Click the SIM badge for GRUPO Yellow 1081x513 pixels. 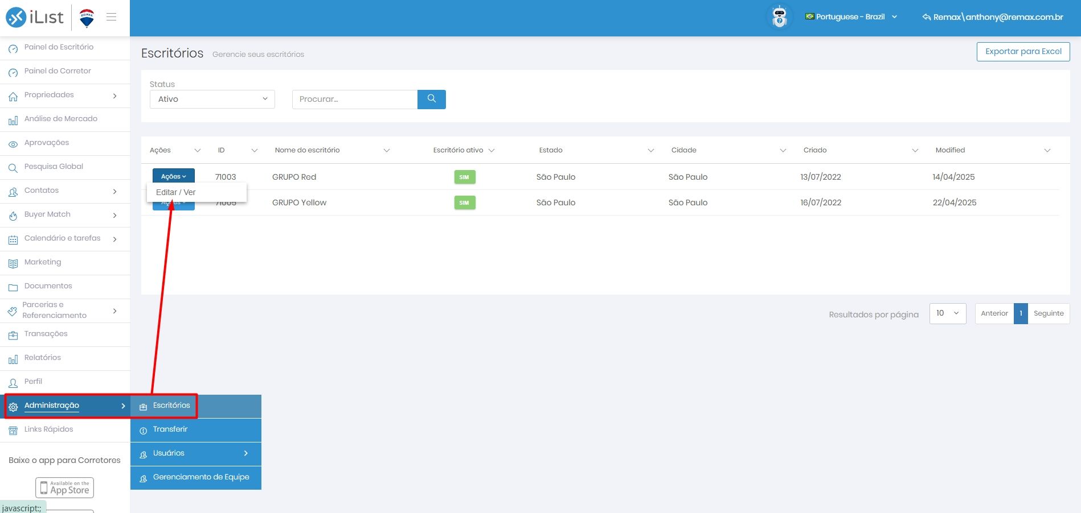465,202
